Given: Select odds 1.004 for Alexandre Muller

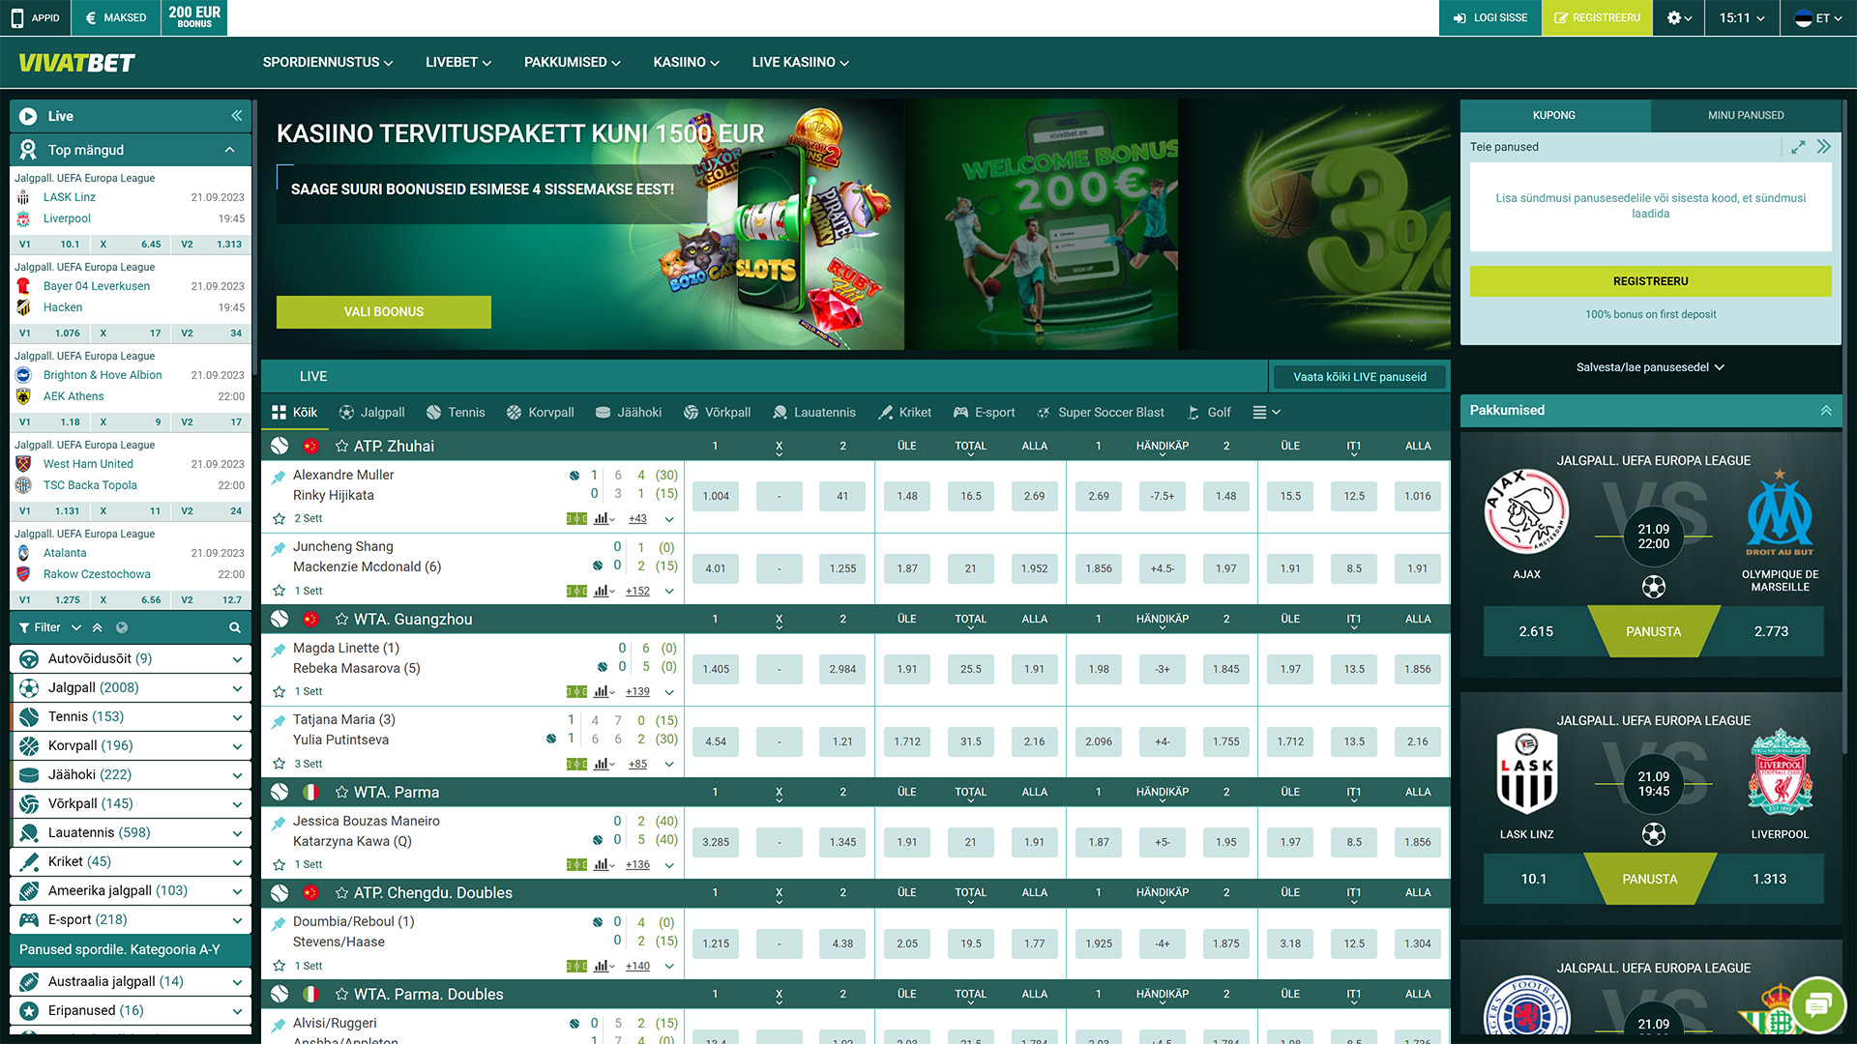Looking at the screenshot, I should [716, 496].
